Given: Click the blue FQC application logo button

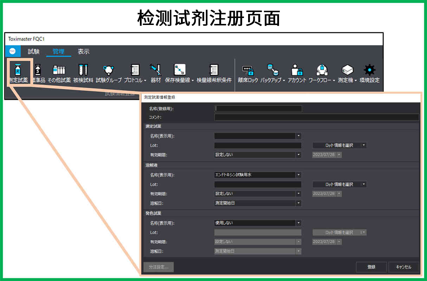Looking at the screenshot, I should pos(12,51).
